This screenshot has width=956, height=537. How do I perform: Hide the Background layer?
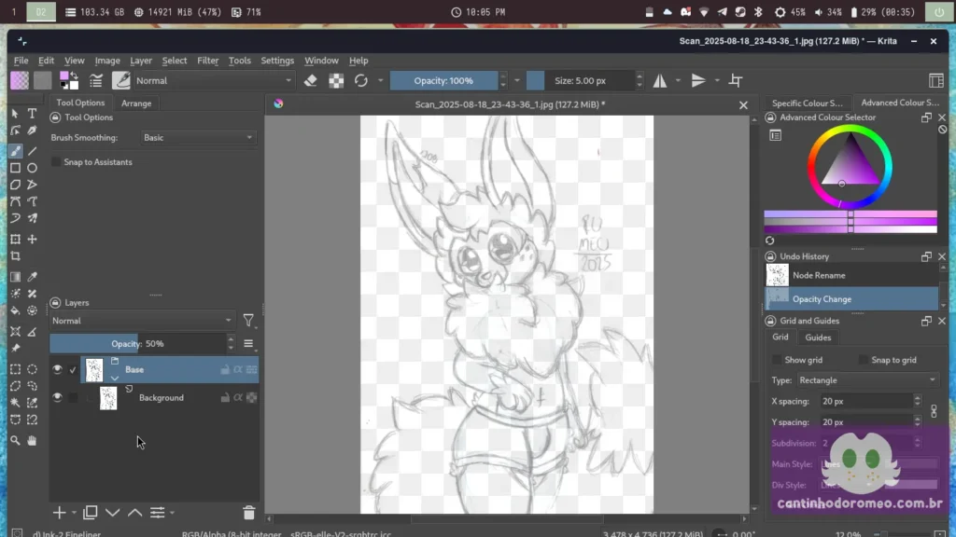pos(57,397)
